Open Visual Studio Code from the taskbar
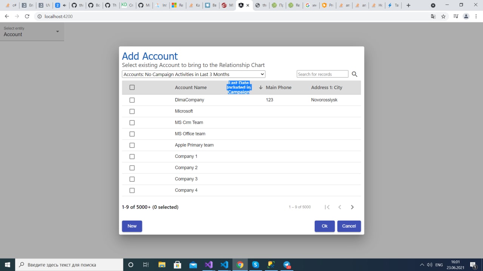The height and width of the screenshot is (271, 483). pos(224,265)
